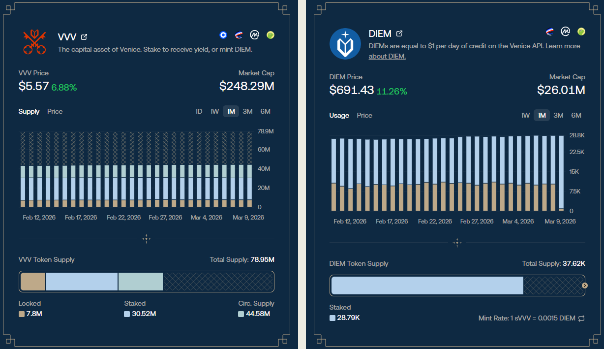Open the CoinMarketCap icon in the VVV card
The image size is (604, 349).
(254, 34)
